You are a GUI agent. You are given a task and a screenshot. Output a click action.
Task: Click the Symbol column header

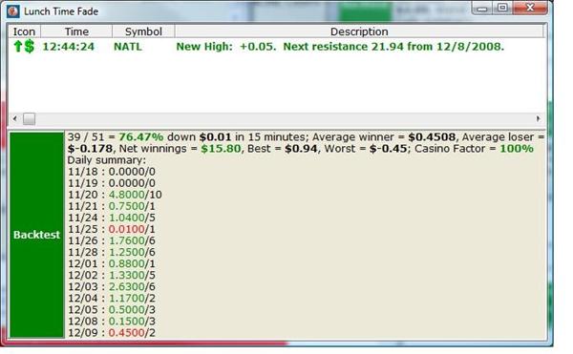(143, 31)
